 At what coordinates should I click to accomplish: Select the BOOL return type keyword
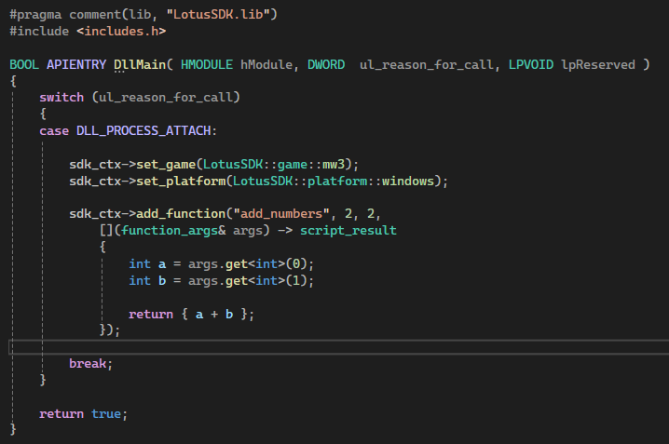24,65
